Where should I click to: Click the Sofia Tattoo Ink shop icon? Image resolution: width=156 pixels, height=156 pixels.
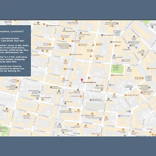(119, 116)
